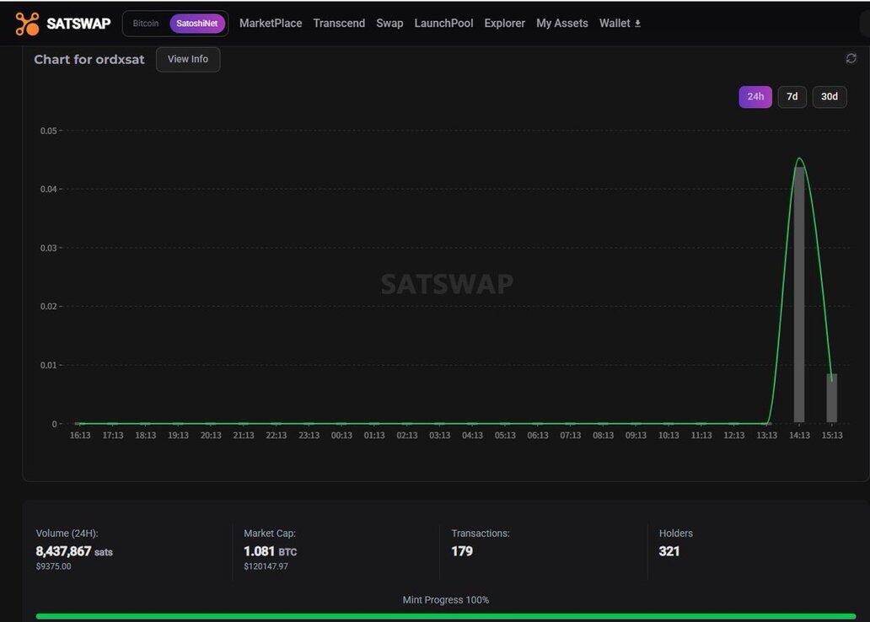Click the 16:13 time axis label
The height and width of the screenshot is (622, 870).
tap(80, 436)
